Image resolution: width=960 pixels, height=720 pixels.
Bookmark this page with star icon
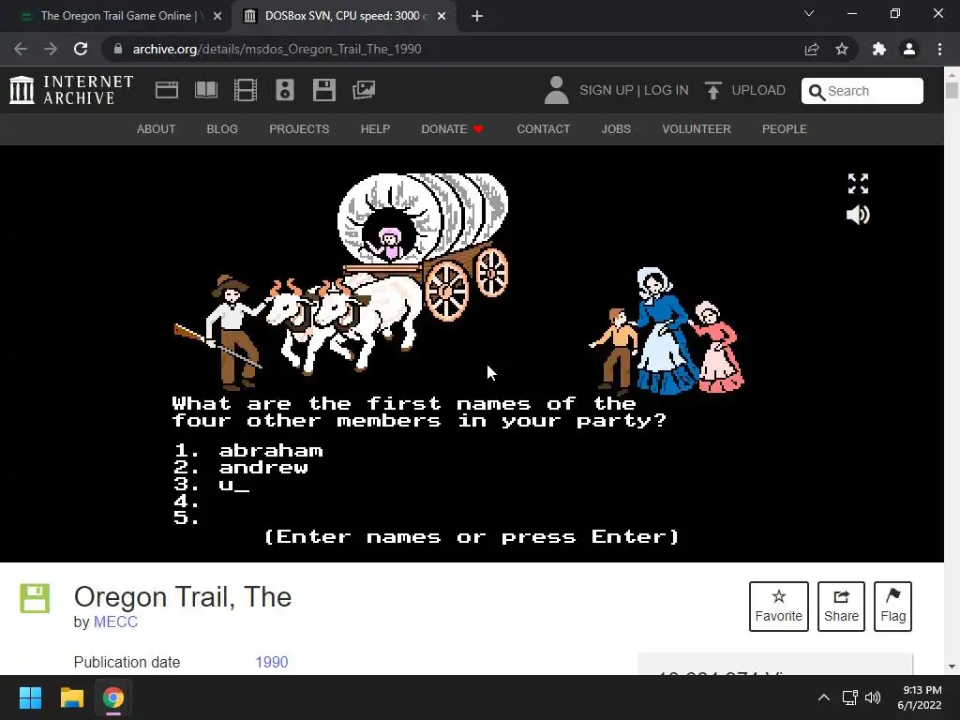(x=842, y=49)
